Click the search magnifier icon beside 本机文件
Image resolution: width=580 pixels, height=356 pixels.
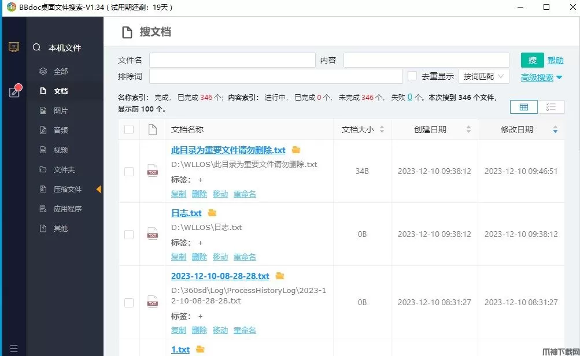pos(36,47)
